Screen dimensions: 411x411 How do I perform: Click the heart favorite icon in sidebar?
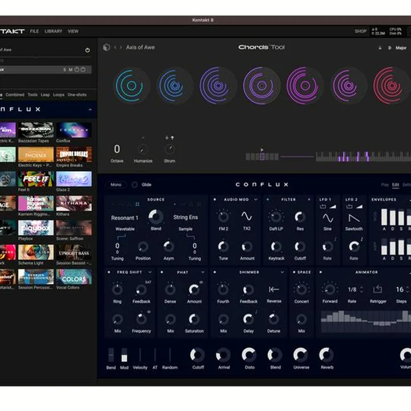coord(87,50)
